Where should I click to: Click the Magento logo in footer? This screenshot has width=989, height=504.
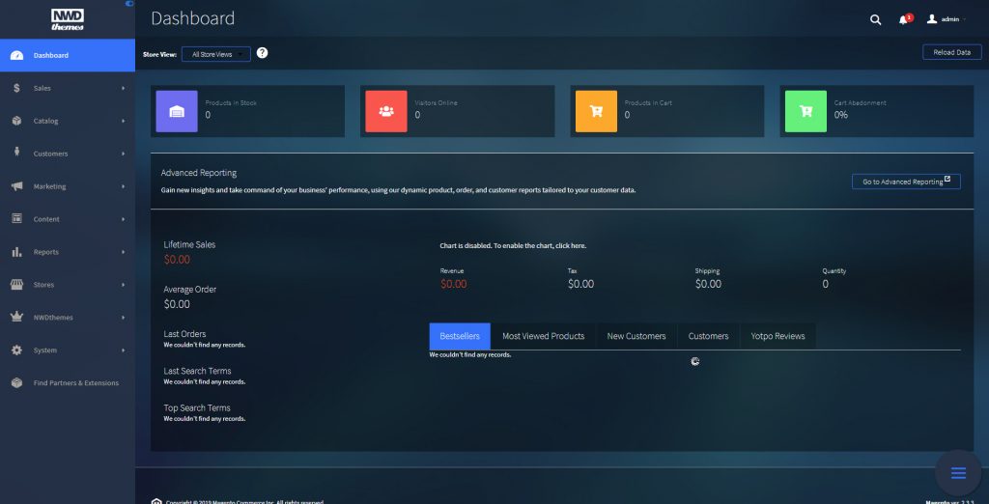coord(156,501)
